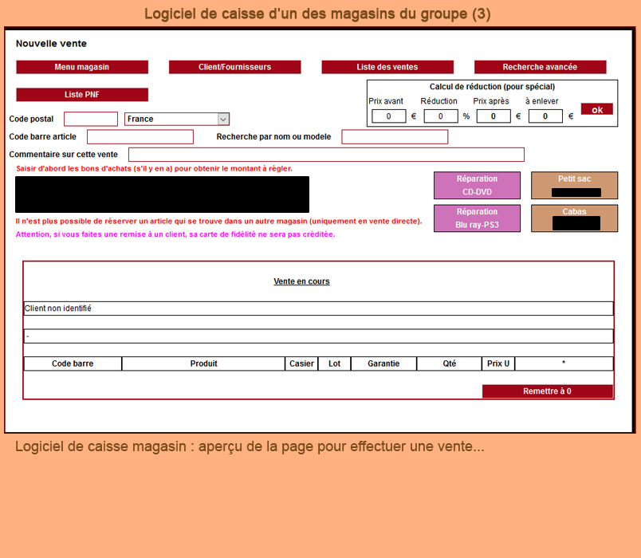Click the asterisk column header
Viewport: 641px width, 558px height.
(x=564, y=363)
